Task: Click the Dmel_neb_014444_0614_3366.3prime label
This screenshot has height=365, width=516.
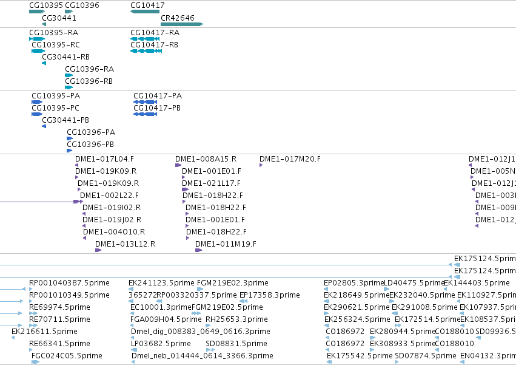Action: click(203, 356)
